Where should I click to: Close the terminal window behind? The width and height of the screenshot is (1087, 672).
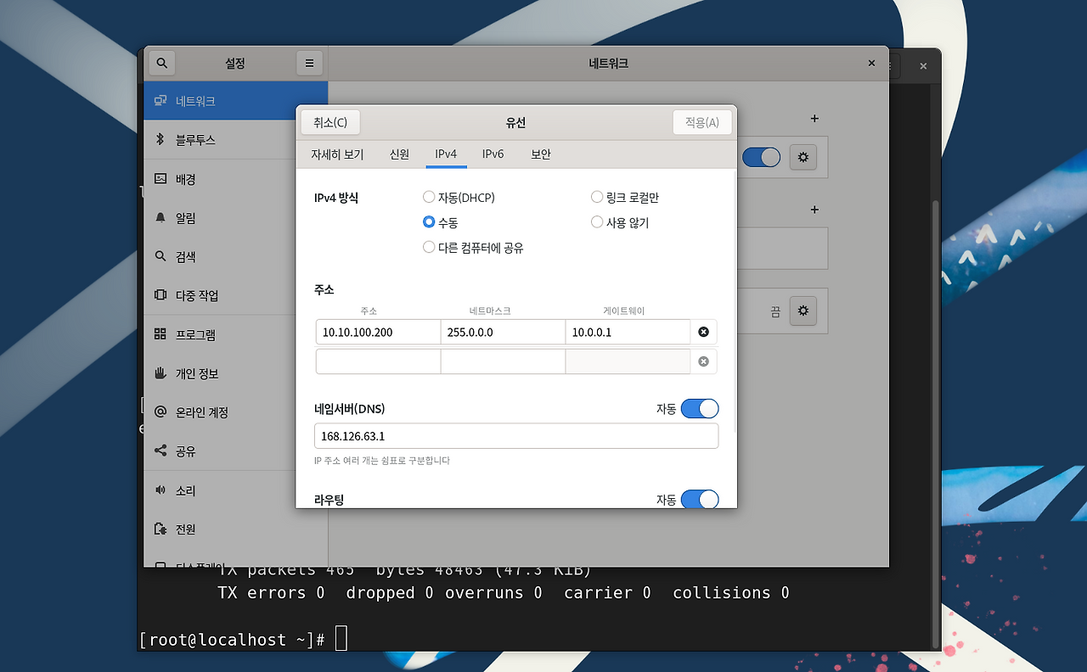coord(924,65)
